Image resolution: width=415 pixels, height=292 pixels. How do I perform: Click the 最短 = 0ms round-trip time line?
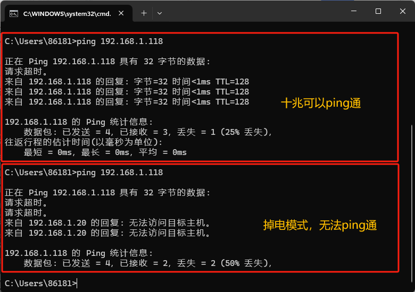coord(105,152)
